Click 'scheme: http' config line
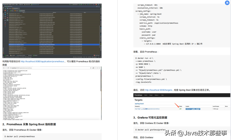Image resolution: width=231 pixels, height=140 pixels. [x=146, y=26]
